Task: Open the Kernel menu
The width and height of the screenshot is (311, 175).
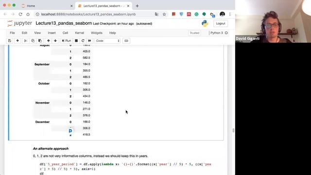Action: coord(80,33)
